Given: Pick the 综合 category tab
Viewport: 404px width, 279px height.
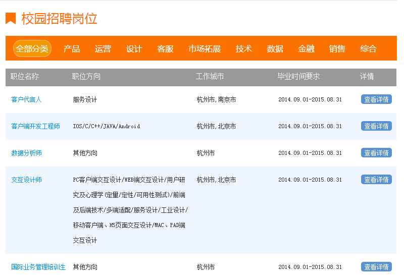Looking at the screenshot, I should click(368, 48).
